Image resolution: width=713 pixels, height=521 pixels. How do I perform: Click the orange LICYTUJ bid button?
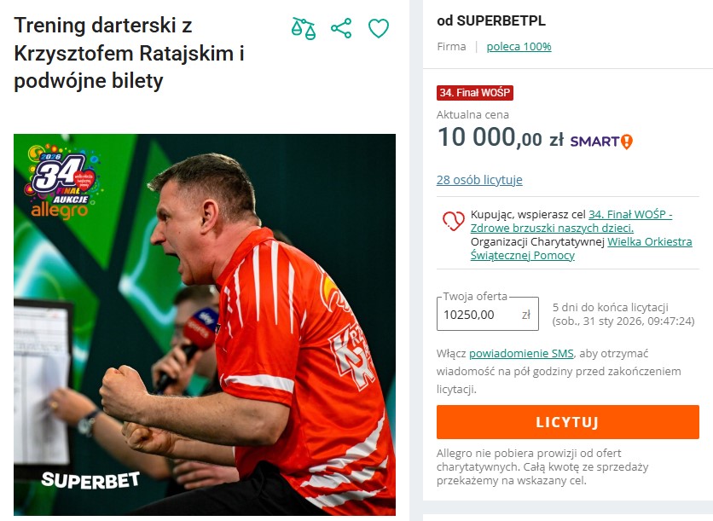coord(567,422)
